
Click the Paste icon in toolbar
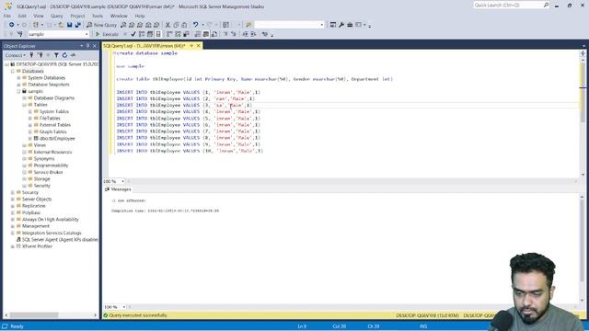184,25
